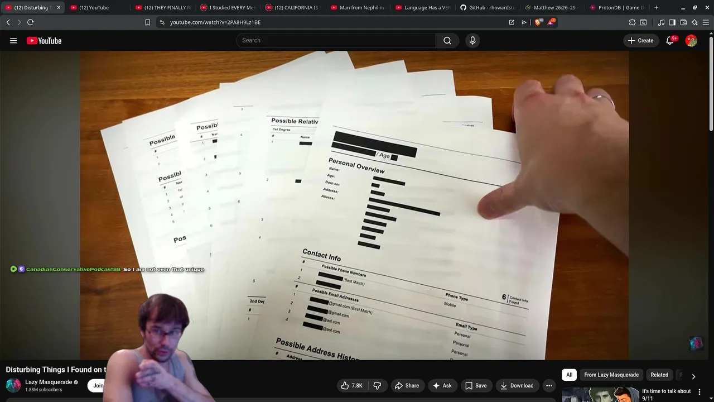The height and width of the screenshot is (402, 714).
Task: Open the 9/11 suggested video thumbnail
Action: pos(600,395)
